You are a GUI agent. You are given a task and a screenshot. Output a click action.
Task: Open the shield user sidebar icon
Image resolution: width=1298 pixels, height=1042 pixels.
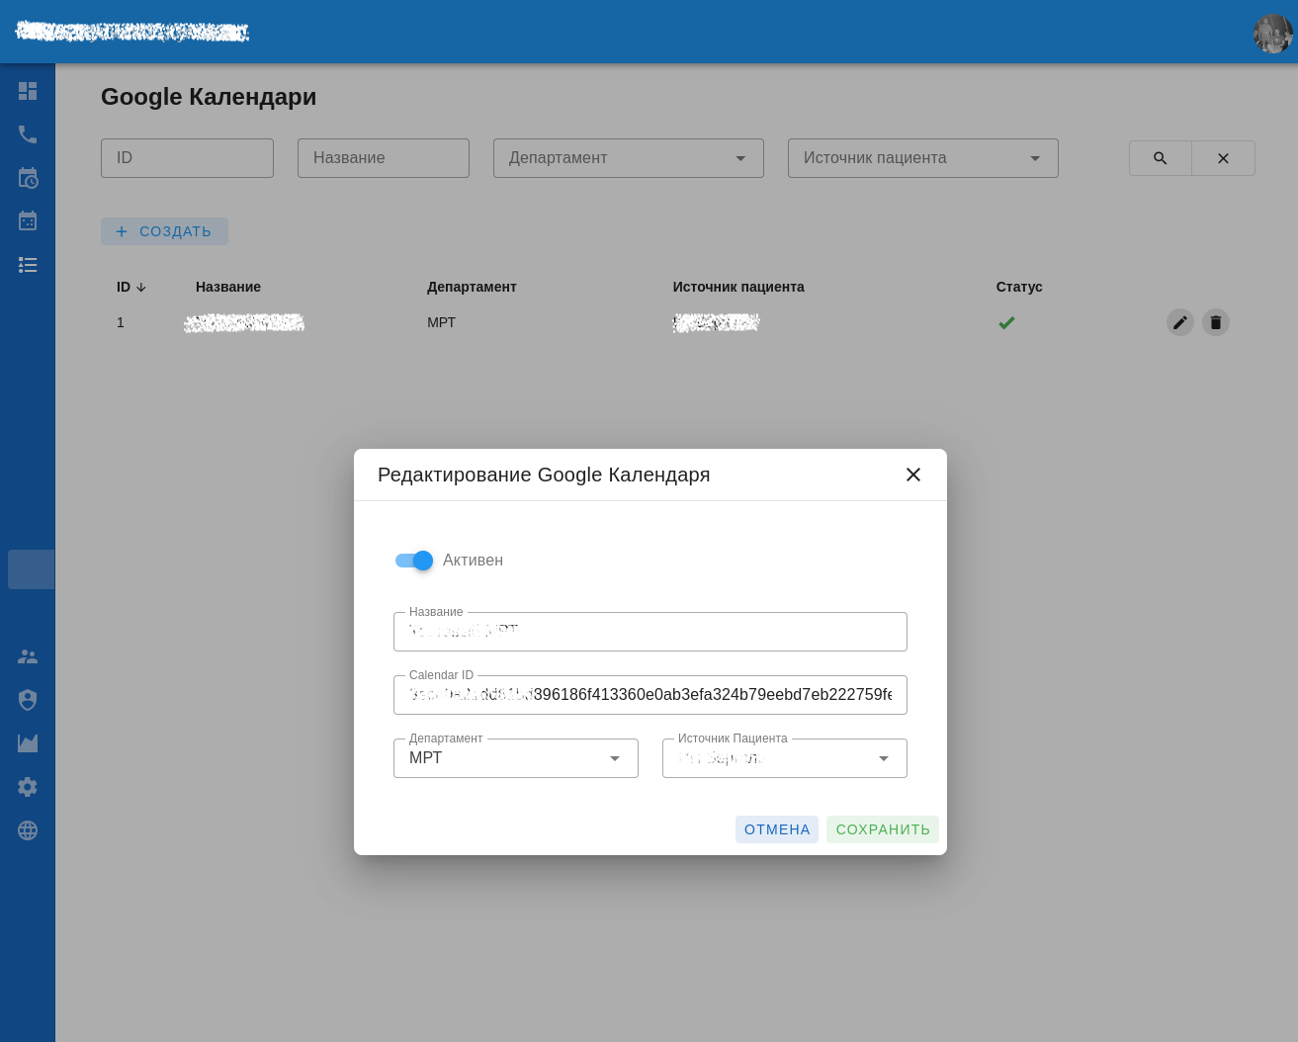[28, 700]
